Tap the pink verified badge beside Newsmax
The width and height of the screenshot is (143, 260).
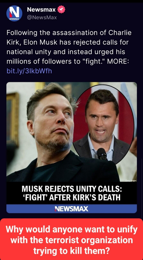(x=61, y=9)
